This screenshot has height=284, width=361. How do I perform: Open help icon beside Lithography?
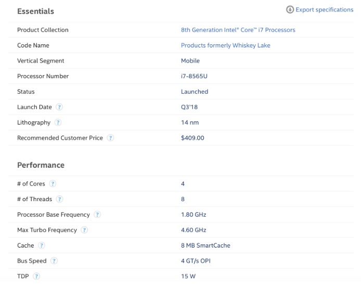tap(58, 122)
